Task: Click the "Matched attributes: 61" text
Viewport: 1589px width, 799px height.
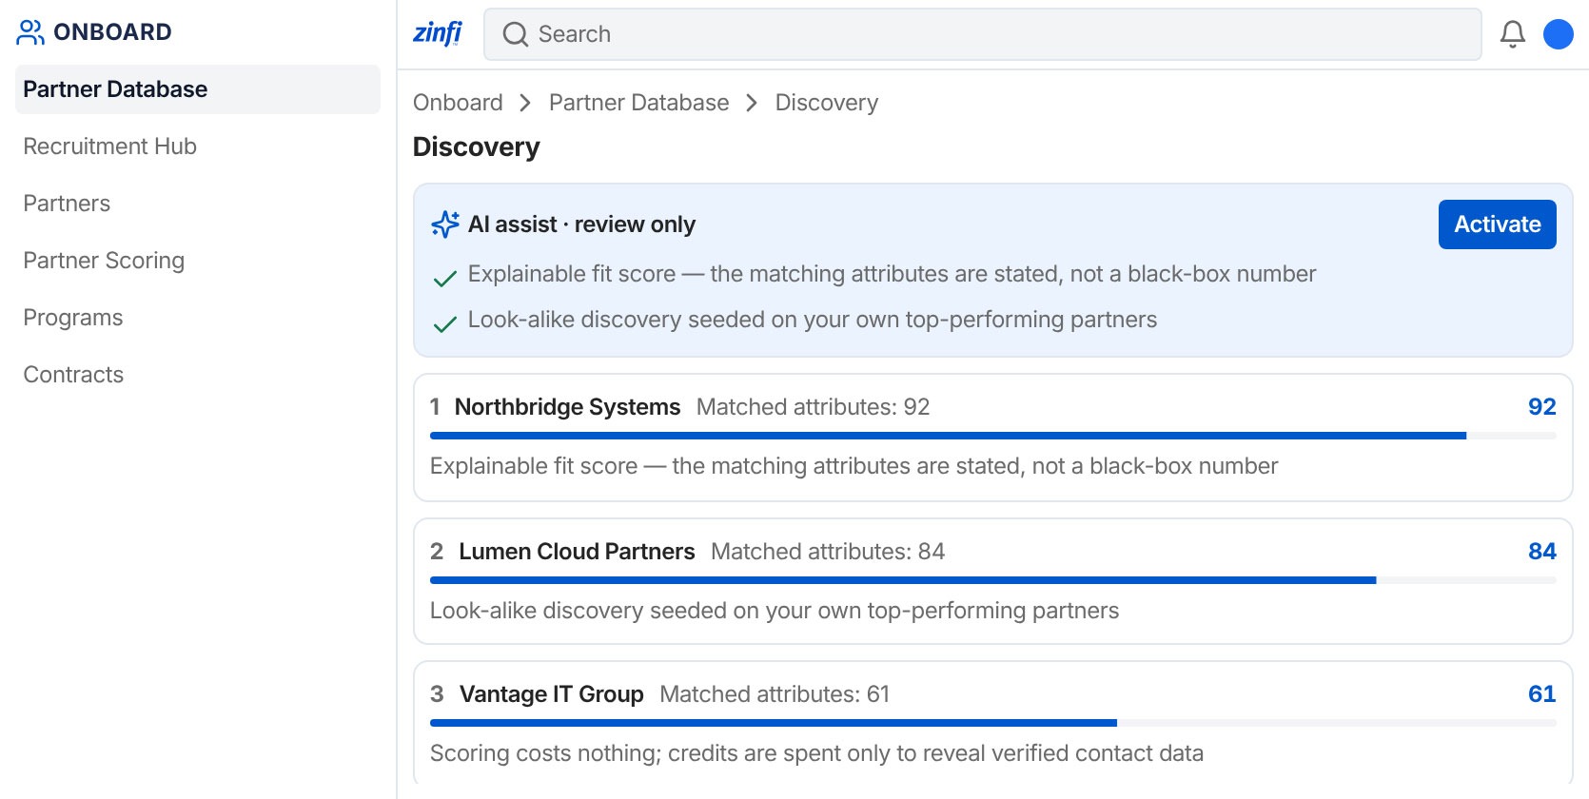Action: [775, 694]
